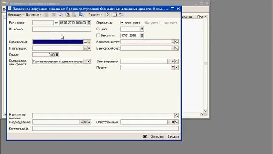
Task: Open selection ellipsis for Организация field
Action: (85, 42)
